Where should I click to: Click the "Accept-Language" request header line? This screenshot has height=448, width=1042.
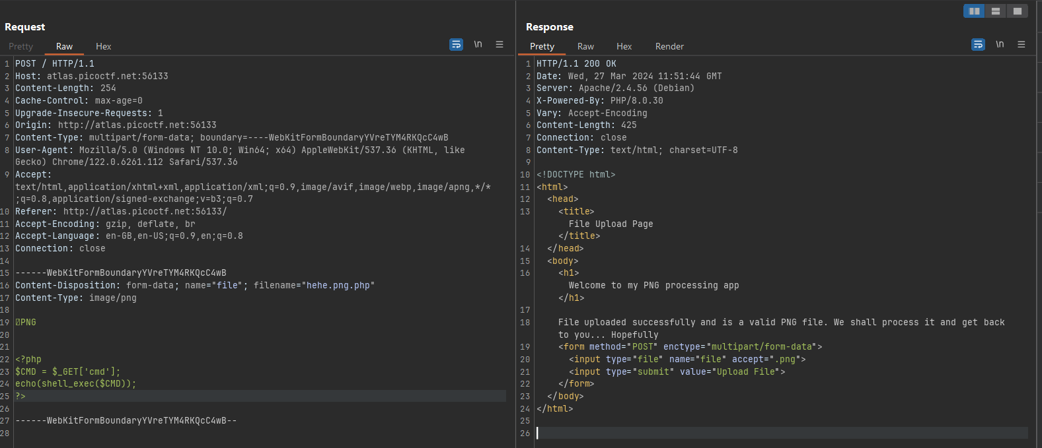[129, 236]
